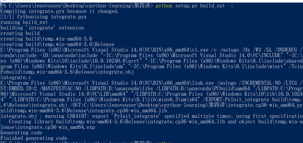Image resolution: width=303 pixels, height=143 pixels.
Task: Click the "building 'integrate' extension" line
Action: (42, 28)
